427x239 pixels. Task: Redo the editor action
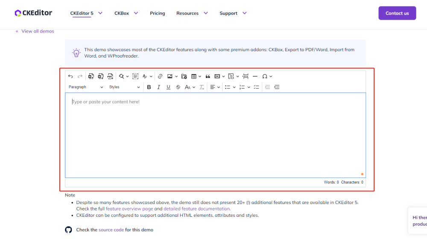[x=80, y=76]
